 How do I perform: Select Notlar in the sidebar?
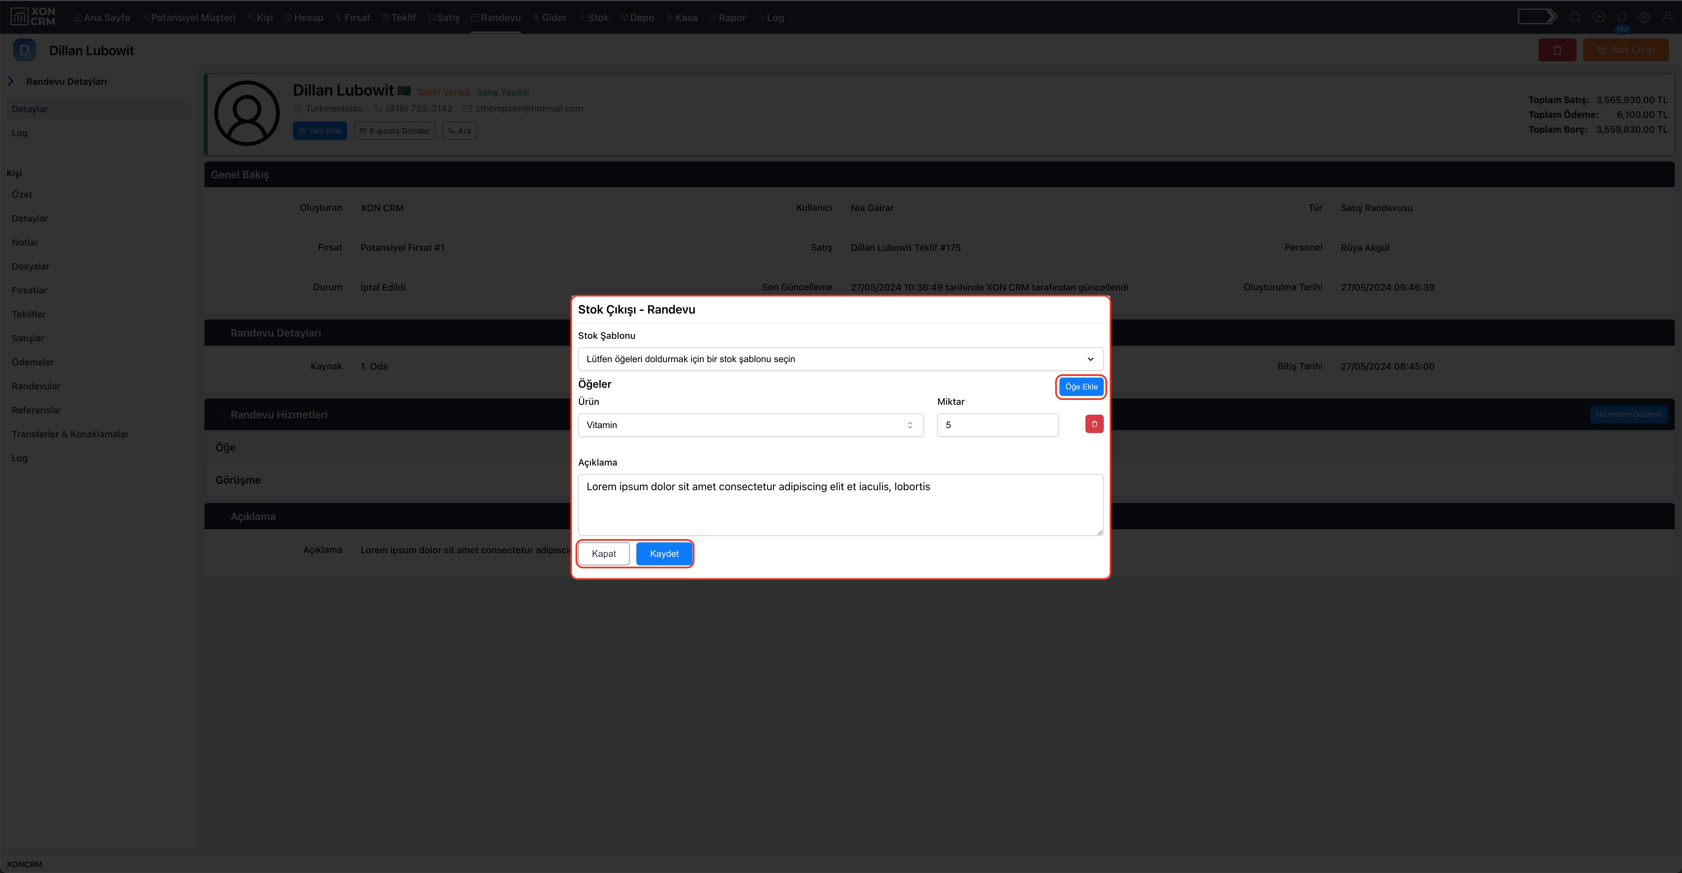click(25, 243)
